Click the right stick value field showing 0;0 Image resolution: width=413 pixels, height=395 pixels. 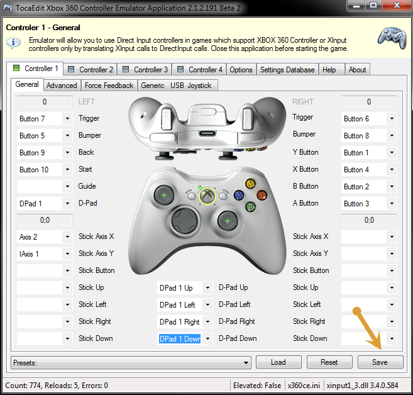coord(369,220)
